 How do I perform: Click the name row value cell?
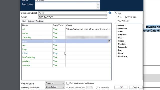pyautogui.click(x=88, y=33)
